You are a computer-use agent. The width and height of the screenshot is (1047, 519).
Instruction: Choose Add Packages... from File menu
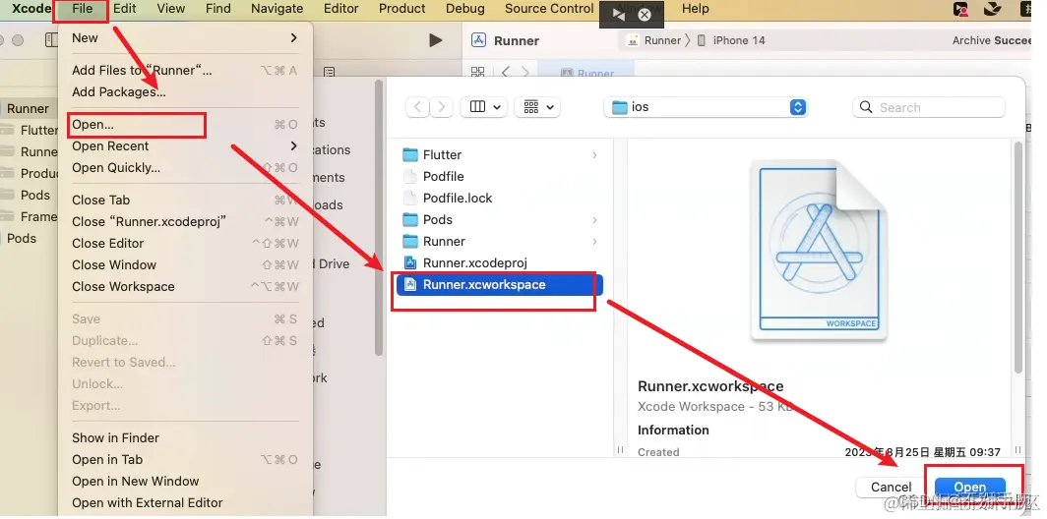(x=185, y=92)
